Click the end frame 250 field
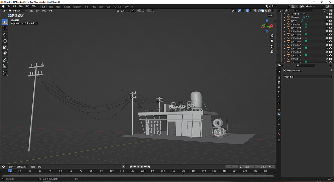334x182 pixels. [x=267, y=167]
